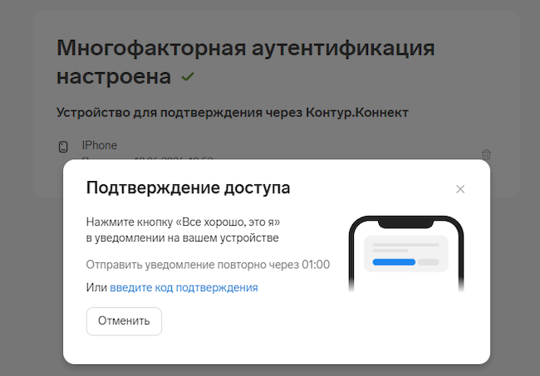
Task: Click the phone illustration in the dialog
Action: click(x=406, y=254)
